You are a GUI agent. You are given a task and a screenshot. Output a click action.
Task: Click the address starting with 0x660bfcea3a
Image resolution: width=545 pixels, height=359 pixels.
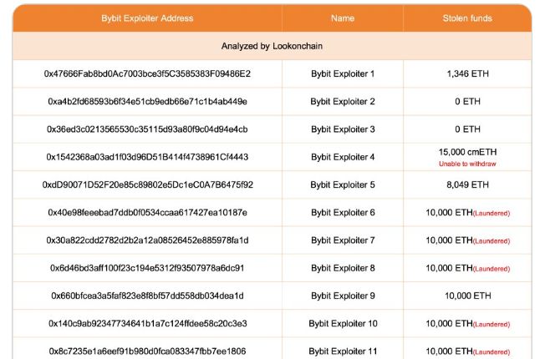pos(147,296)
